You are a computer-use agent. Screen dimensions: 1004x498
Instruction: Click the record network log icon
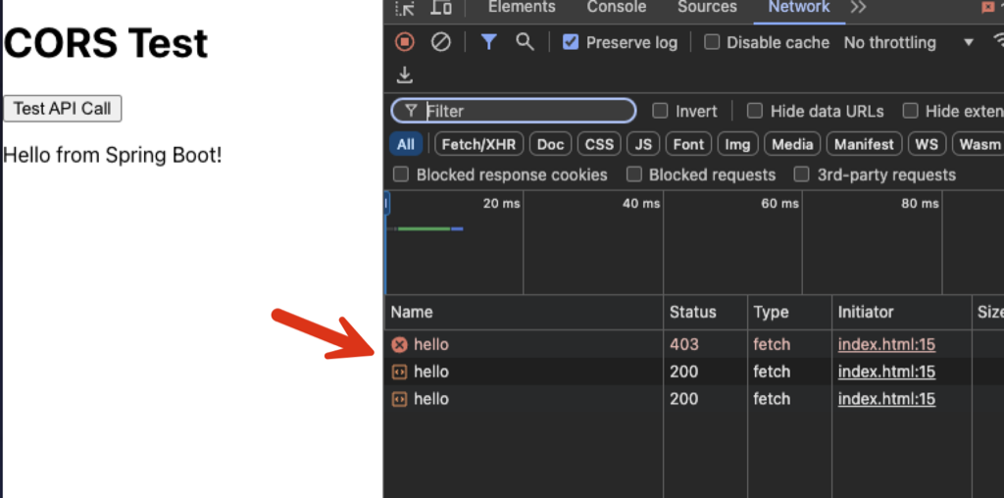404,42
